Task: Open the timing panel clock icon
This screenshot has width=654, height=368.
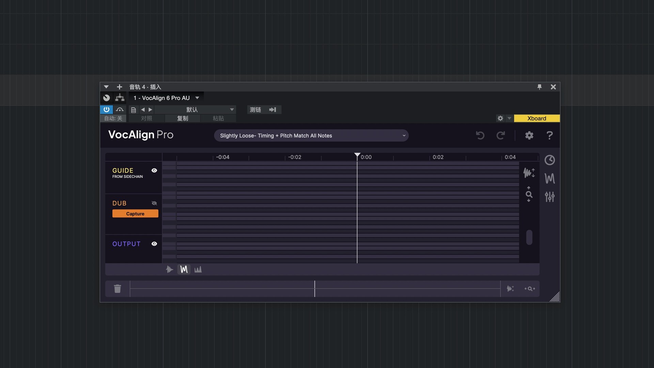Action: click(549, 160)
